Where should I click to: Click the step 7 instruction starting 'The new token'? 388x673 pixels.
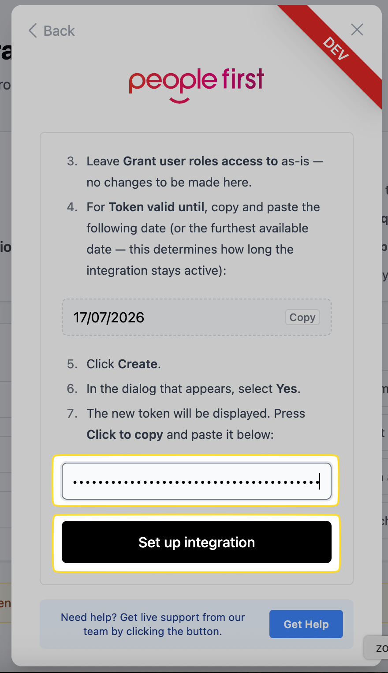coord(196,414)
